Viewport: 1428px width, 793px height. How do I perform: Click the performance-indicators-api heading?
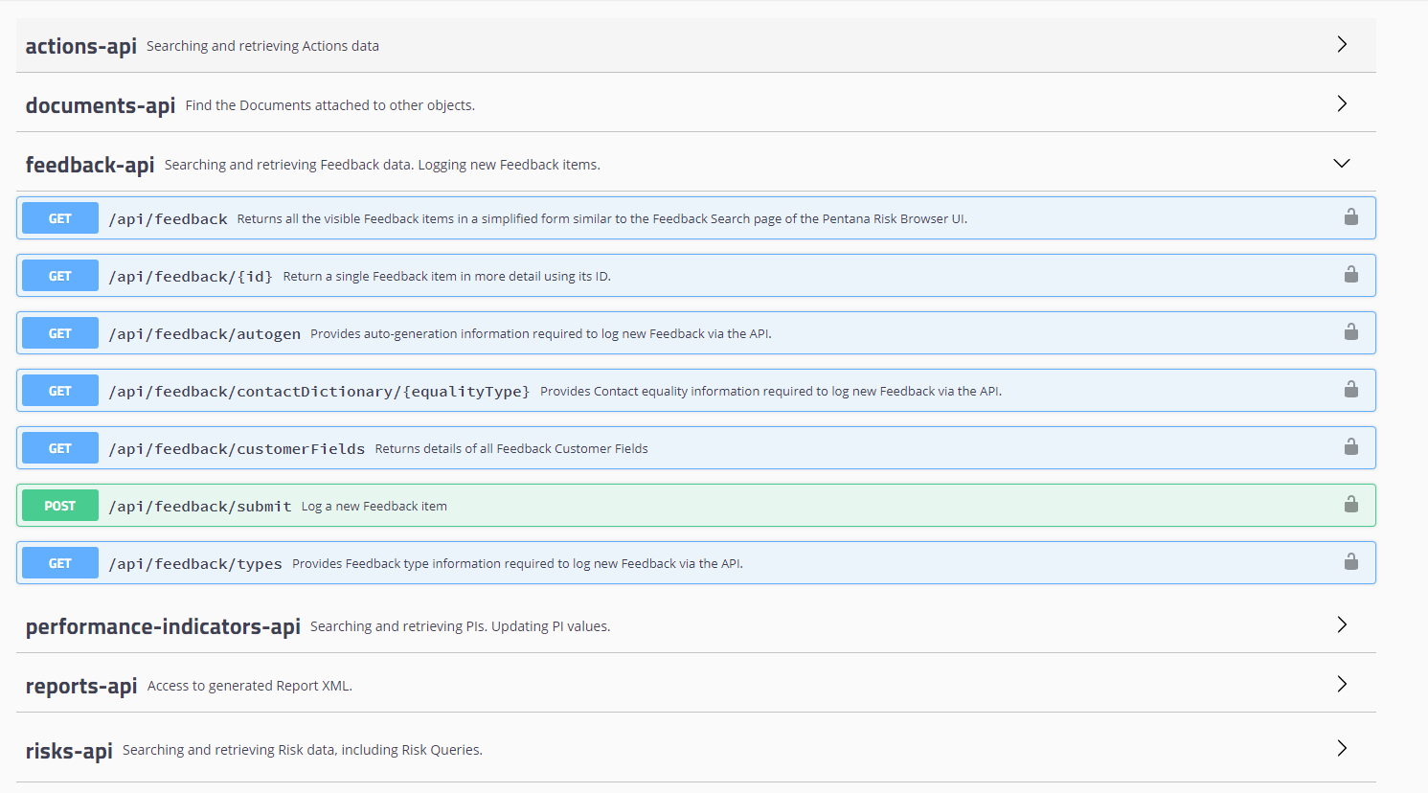coord(163,625)
